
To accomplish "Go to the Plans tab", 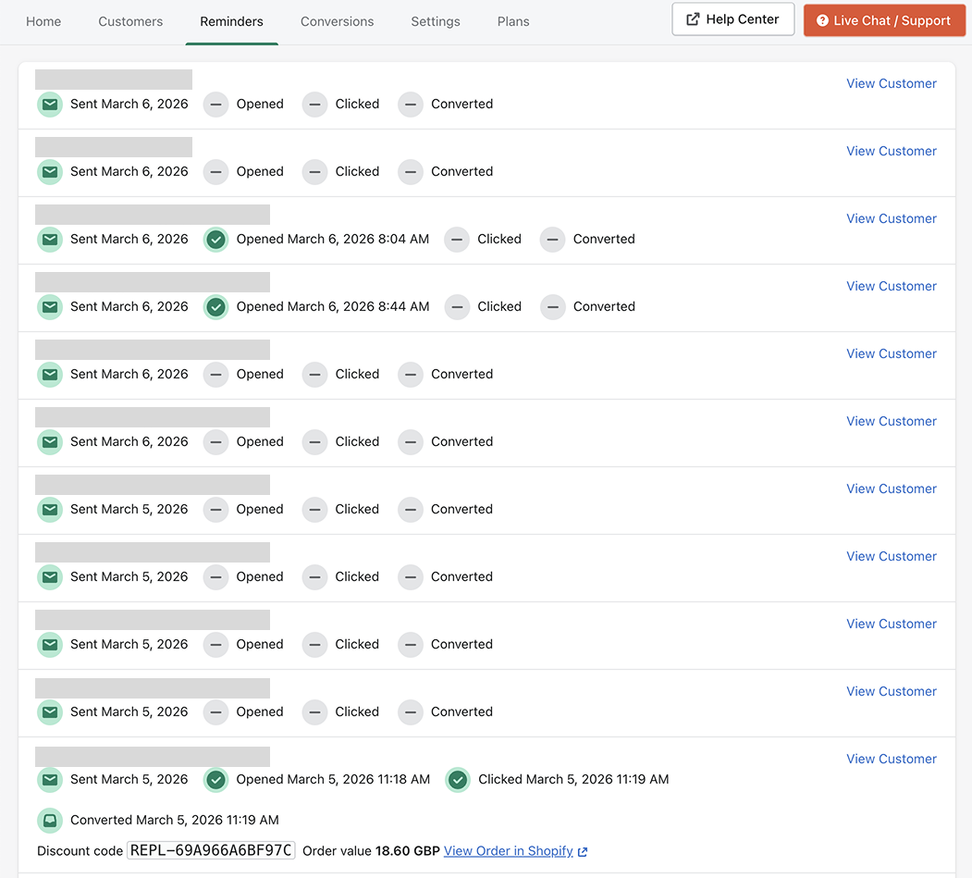I will [513, 21].
